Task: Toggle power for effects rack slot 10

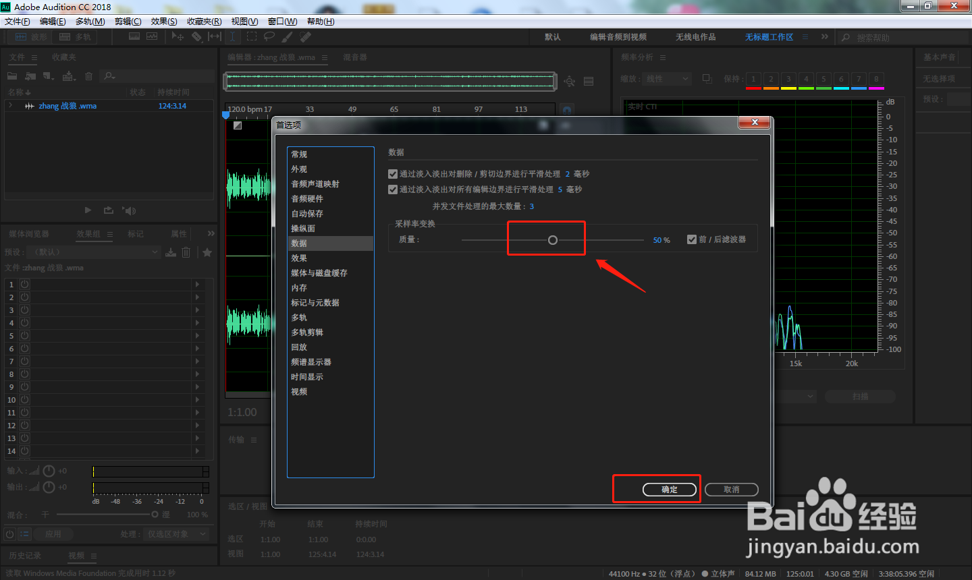Action: (x=25, y=400)
